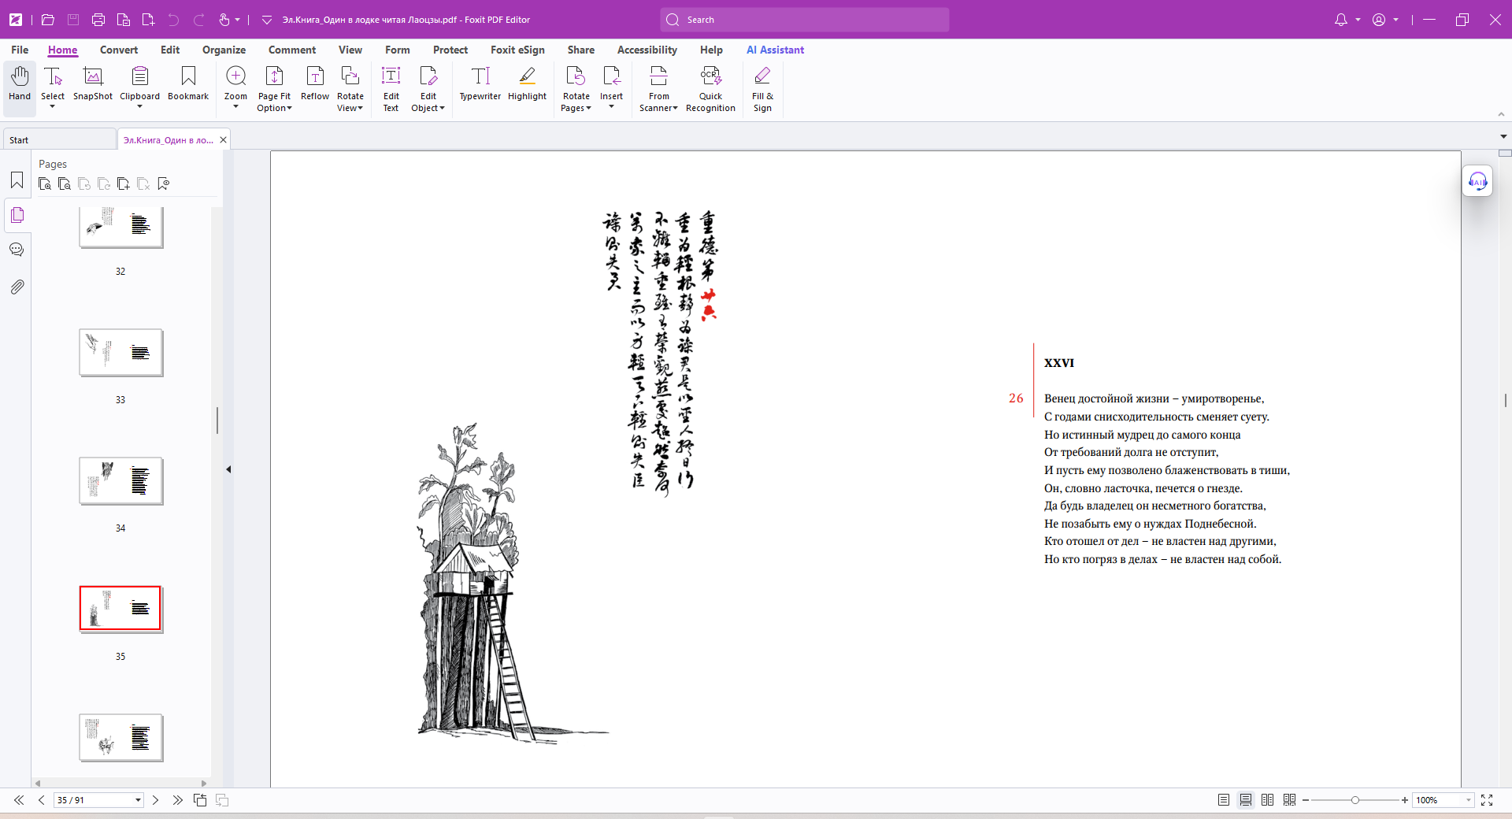
Task: Select the Hand tool
Action: (20, 83)
